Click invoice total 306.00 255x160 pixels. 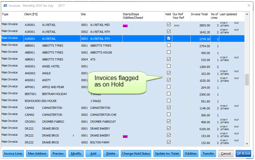pyautogui.click(x=205, y=115)
